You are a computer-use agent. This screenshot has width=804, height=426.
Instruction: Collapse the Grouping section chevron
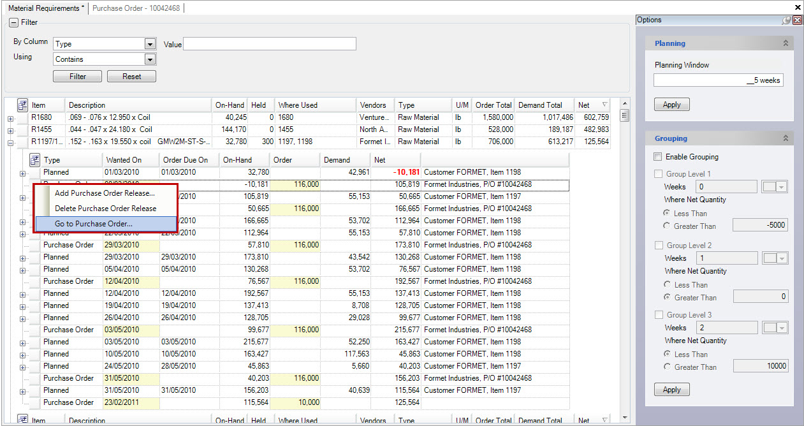point(786,138)
